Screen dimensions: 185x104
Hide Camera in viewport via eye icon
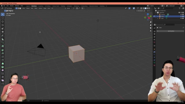[181, 14]
